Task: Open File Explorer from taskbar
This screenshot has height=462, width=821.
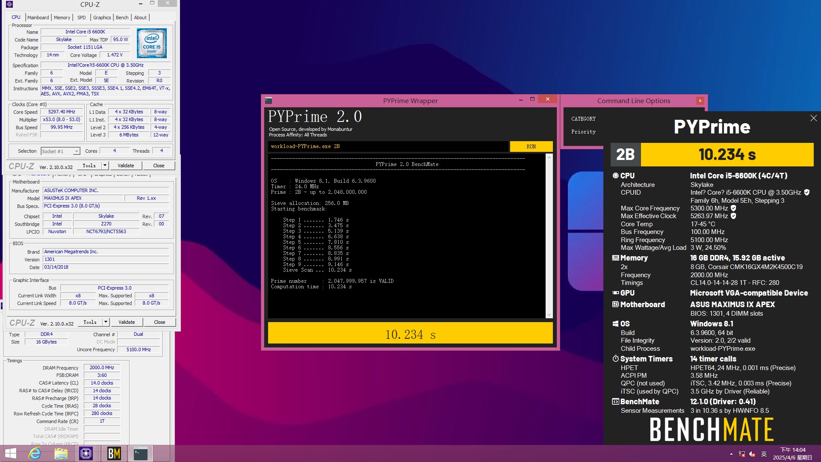Action: click(61, 453)
